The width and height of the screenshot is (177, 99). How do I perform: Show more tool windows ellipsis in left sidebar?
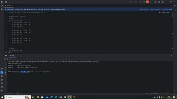tap(2, 13)
